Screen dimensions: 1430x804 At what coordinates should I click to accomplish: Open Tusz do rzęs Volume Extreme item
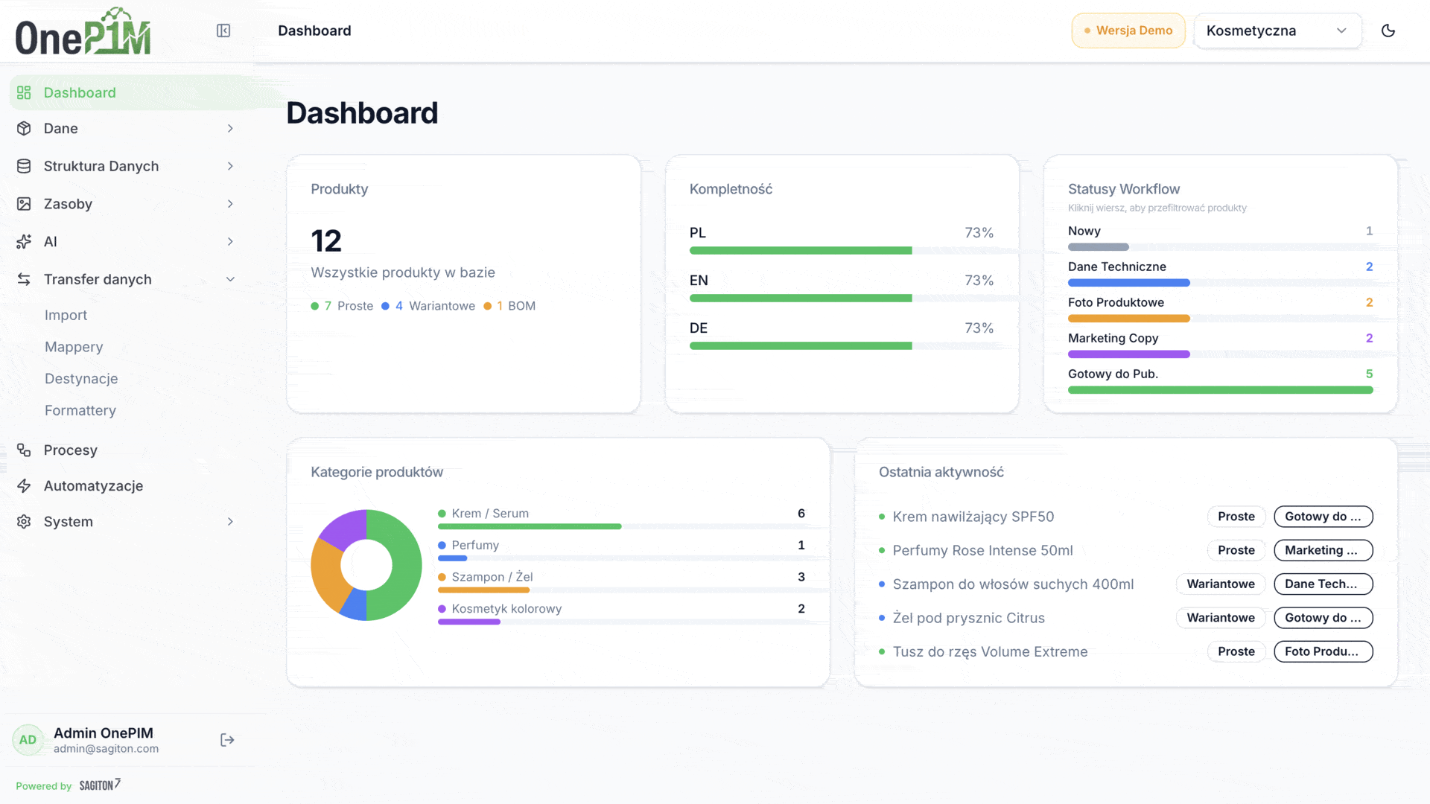coord(991,652)
